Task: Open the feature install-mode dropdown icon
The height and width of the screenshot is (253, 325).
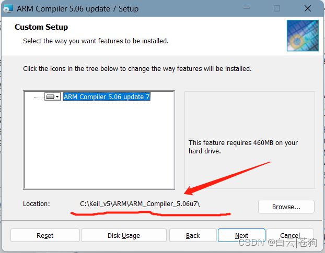Action: click(x=53, y=97)
